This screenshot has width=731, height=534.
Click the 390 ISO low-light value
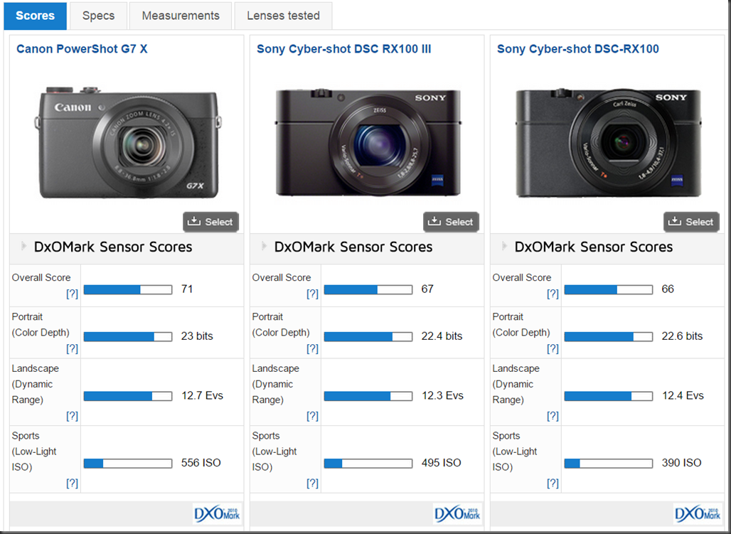tap(682, 463)
